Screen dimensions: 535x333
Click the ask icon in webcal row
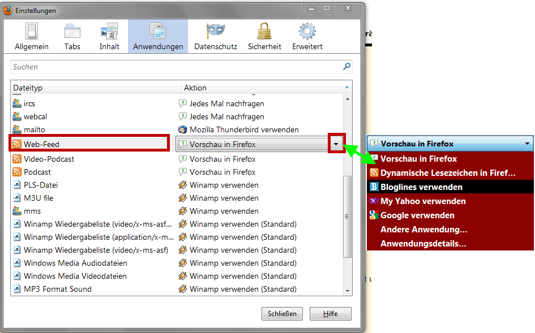coord(183,116)
